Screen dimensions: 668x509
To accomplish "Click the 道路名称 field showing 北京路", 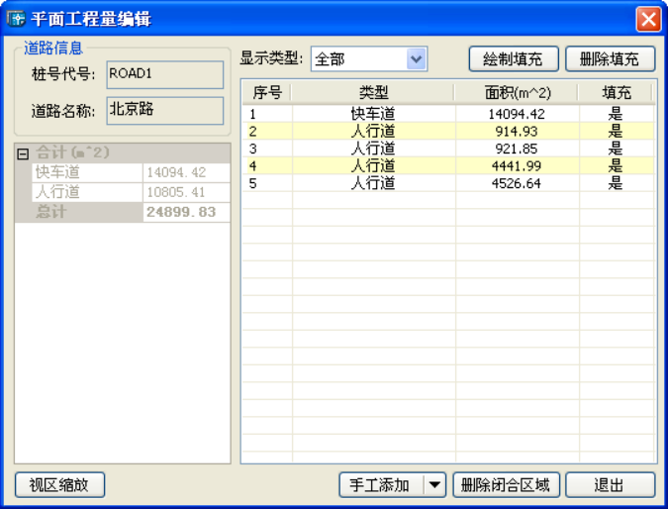I will (164, 110).
